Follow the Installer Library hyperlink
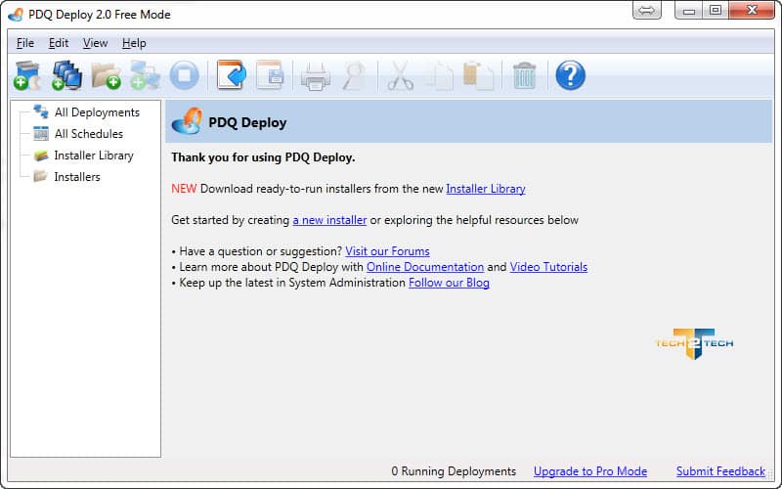The width and height of the screenshot is (782, 489). pos(486,189)
